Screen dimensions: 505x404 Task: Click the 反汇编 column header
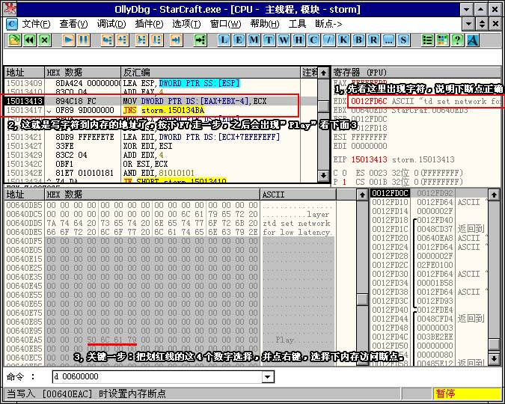tap(211, 72)
